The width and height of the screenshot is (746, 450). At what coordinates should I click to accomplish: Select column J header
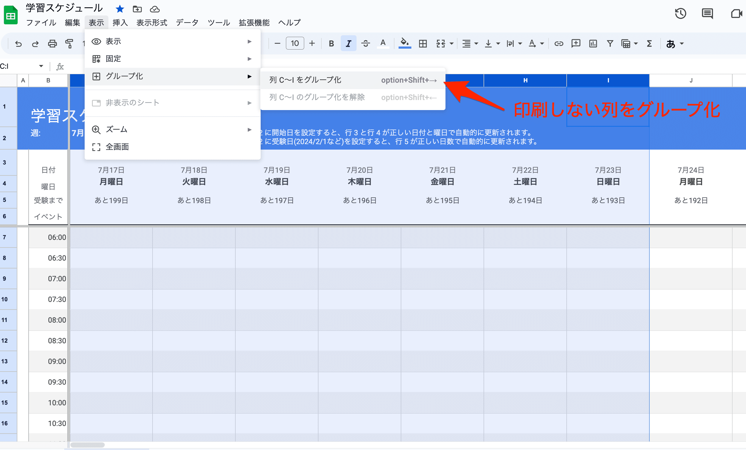click(x=691, y=80)
